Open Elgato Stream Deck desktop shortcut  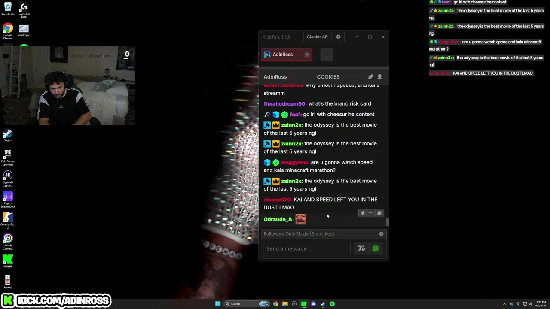8,200
